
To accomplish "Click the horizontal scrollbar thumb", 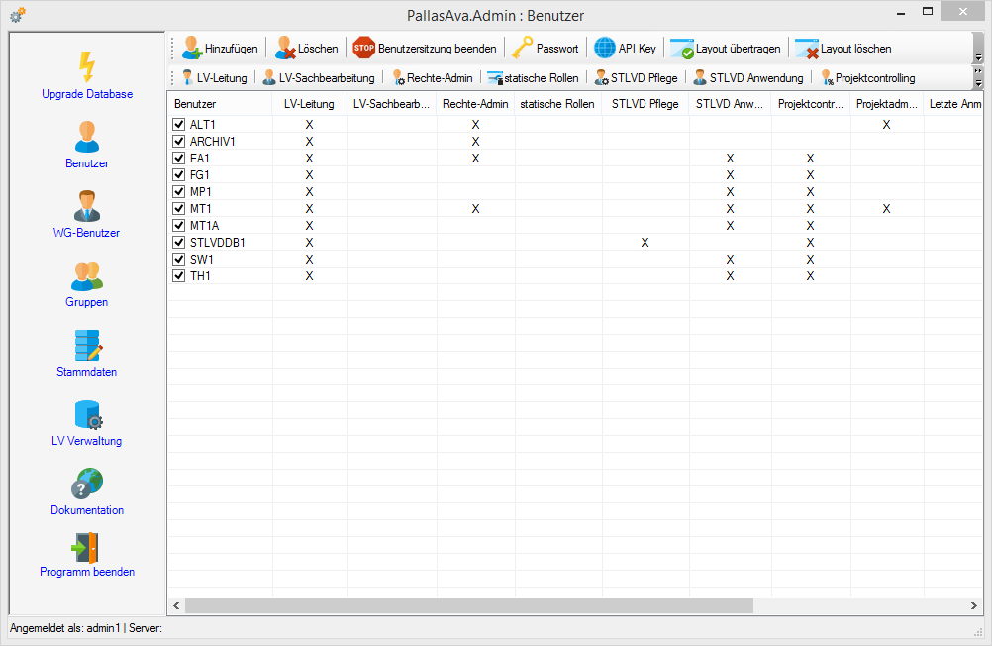I will [x=469, y=606].
